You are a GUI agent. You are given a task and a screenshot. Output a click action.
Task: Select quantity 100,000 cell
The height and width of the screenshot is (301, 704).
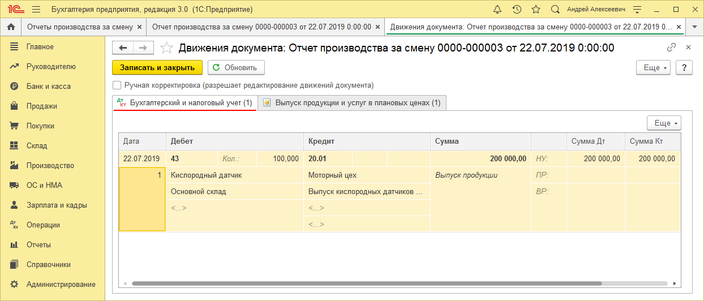pyautogui.click(x=280, y=158)
